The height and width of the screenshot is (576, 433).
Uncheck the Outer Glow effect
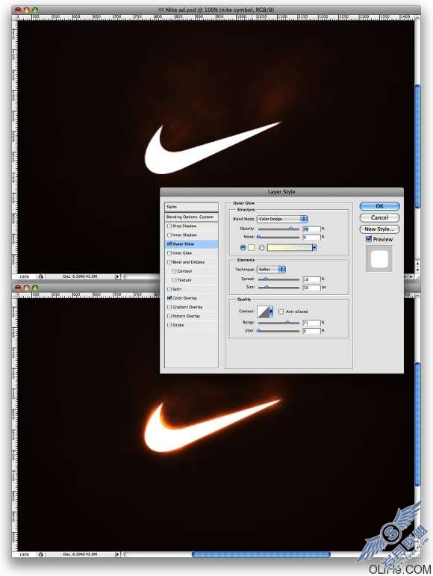[x=169, y=244]
